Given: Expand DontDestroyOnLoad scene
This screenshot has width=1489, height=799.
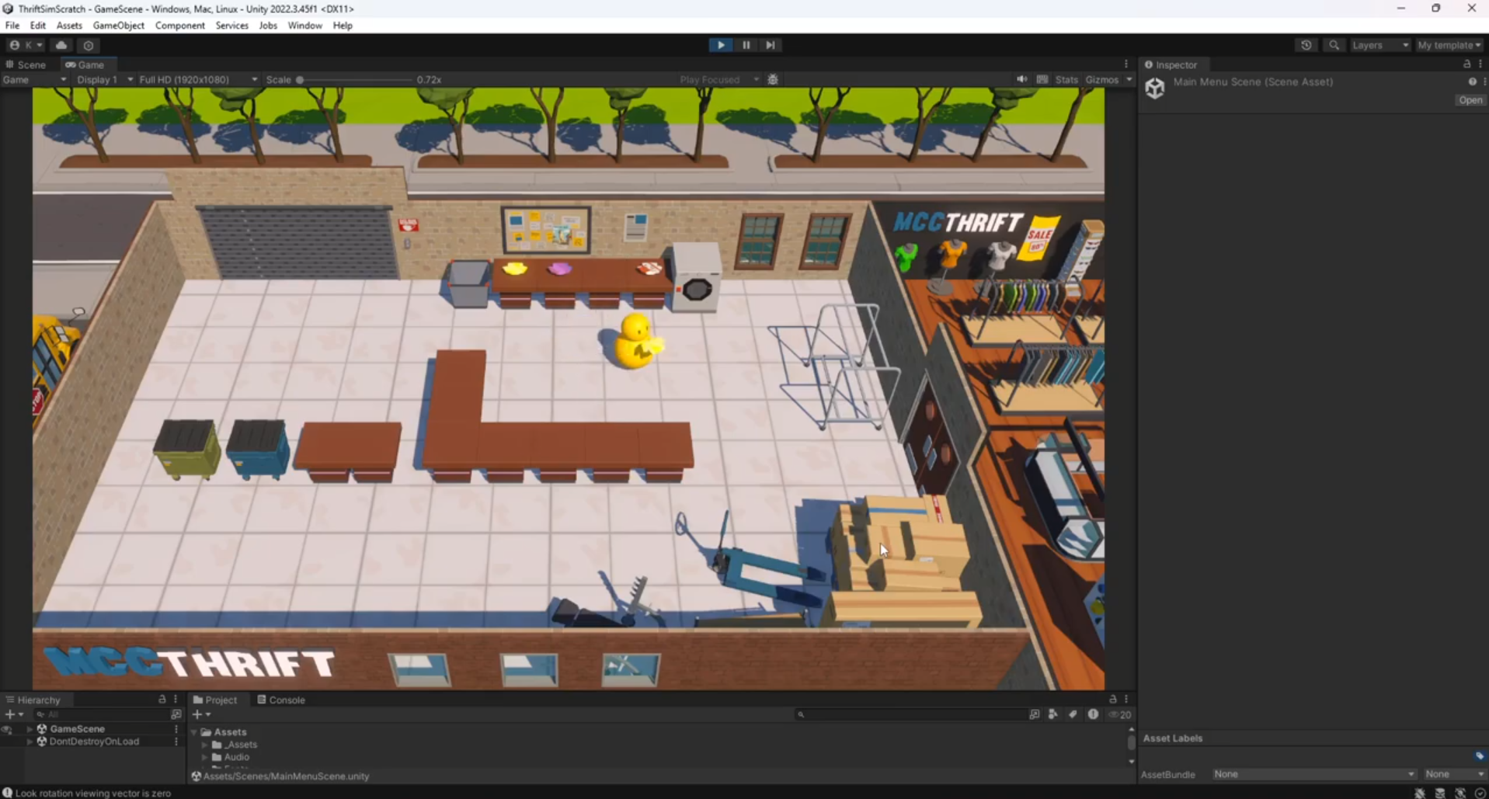Looking at the screenshot, I should (30, 742).
